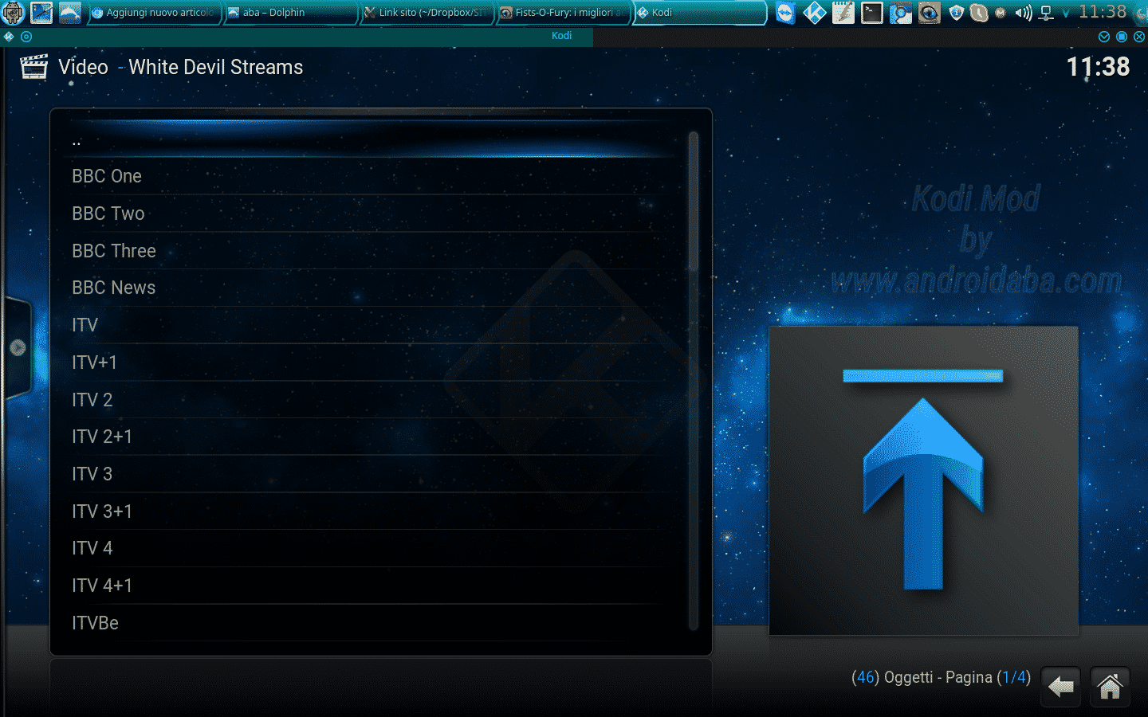This screenshot has width=1148, height=717.
Task: Launch the terminal from the panel
Action: tap(871, 13)
